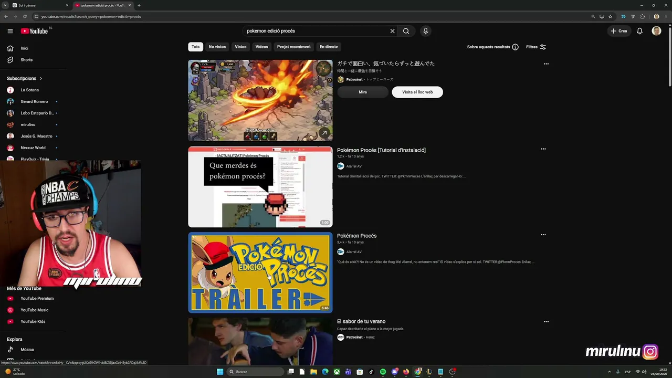This screenshot has width=672, height=378.
Task: Show hidden system tray icons
Action: 609,372
